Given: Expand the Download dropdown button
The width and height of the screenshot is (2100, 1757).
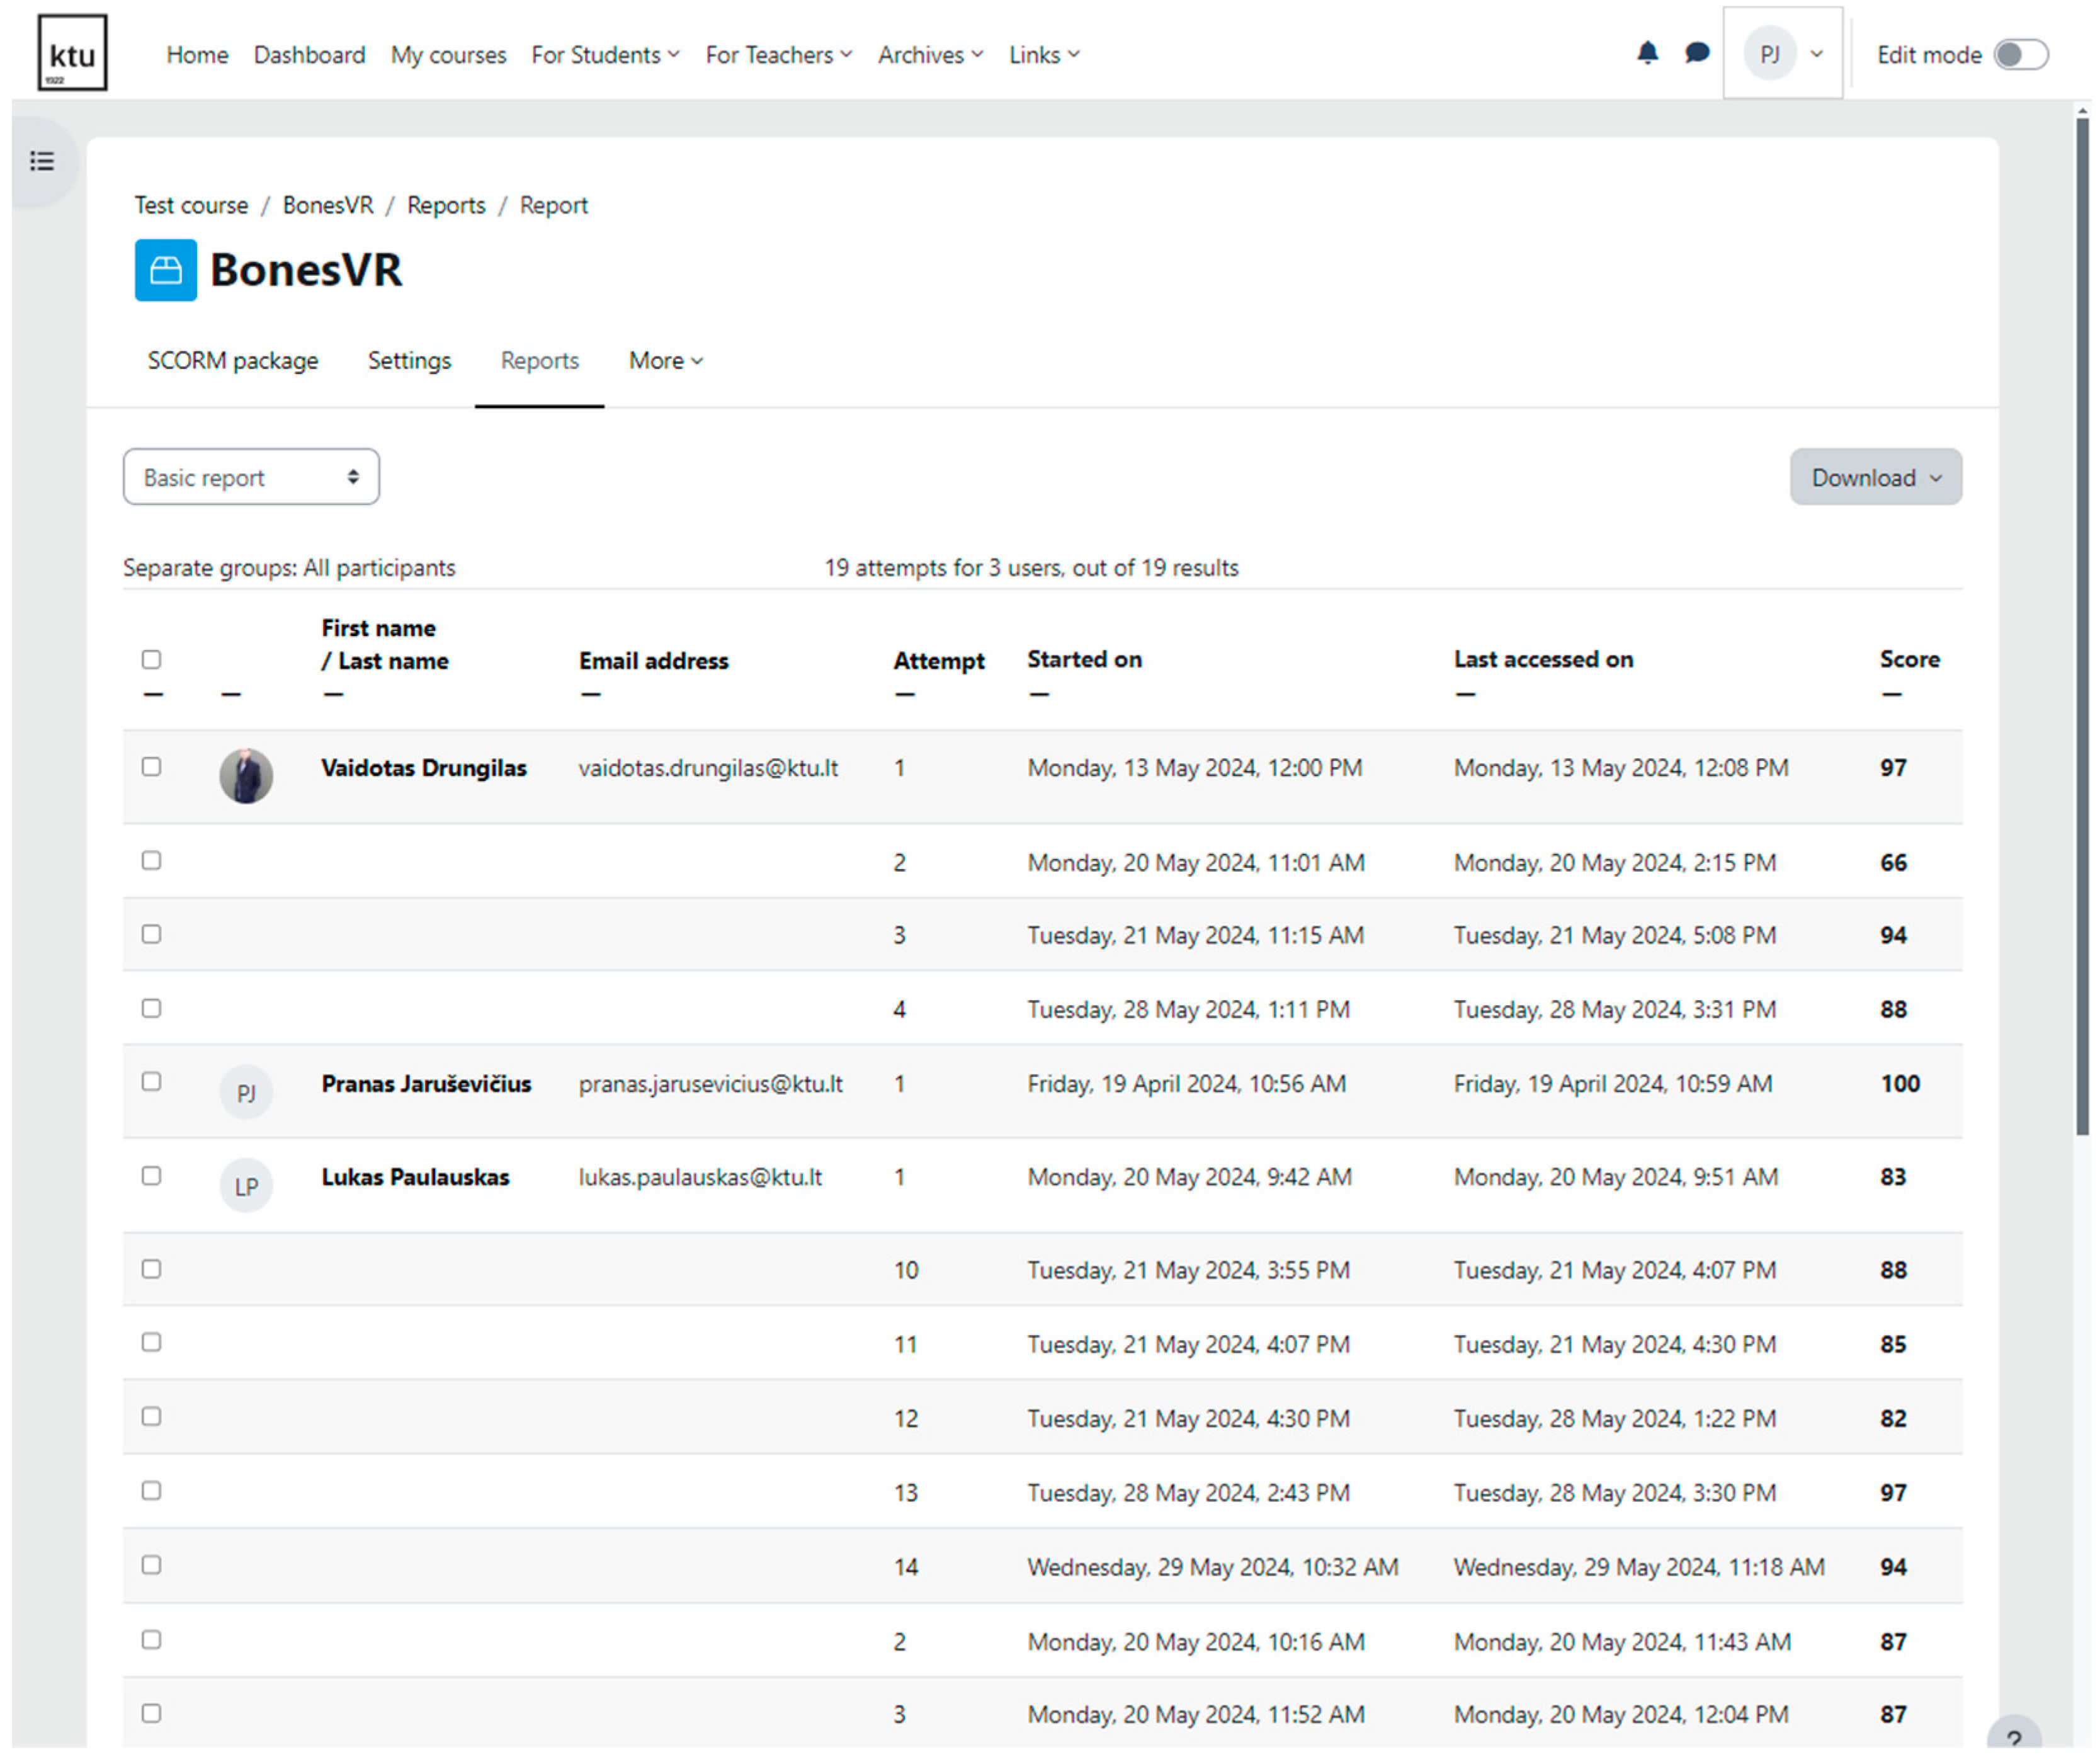Looking at the screenshot, I should (x=1875, y=477).
